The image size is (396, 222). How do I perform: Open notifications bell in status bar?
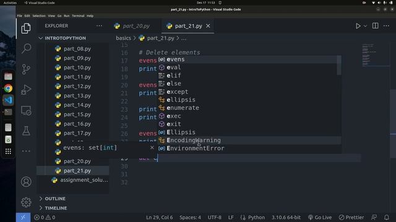[386, 218]
